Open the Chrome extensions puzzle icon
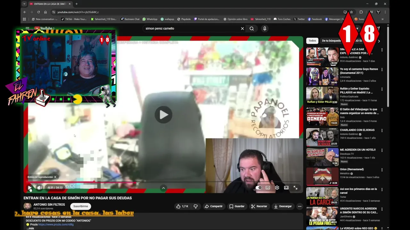410x230 pixels. 361,12
